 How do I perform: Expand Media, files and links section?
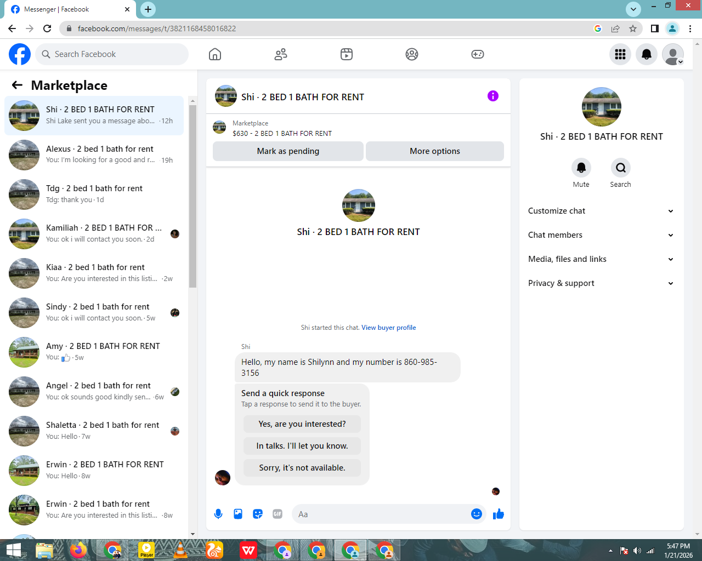pos(601,259)
